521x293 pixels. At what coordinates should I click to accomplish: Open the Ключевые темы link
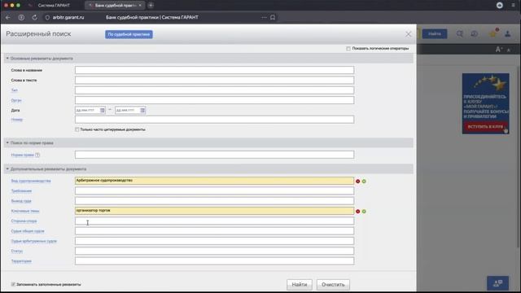25,211
